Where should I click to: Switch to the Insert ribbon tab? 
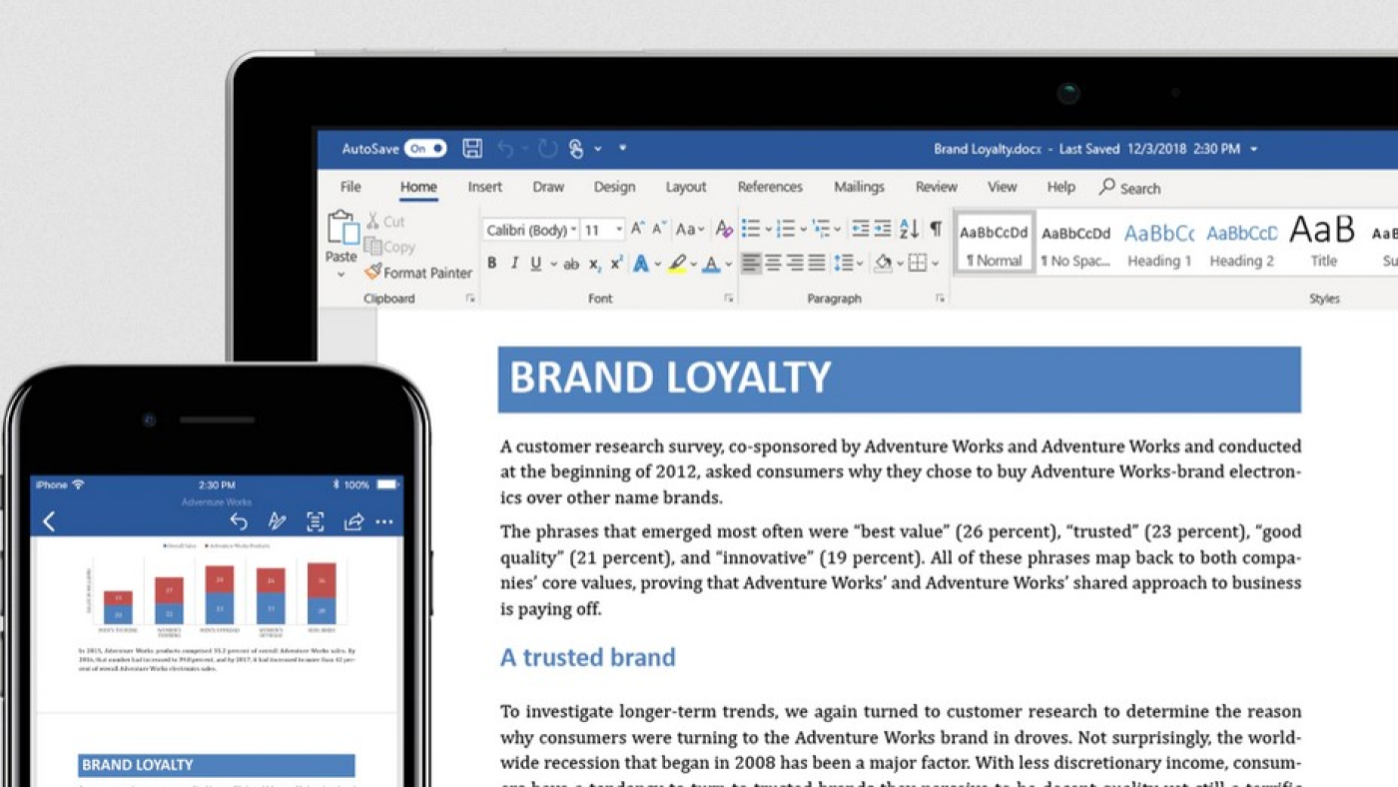(x=484, y=187)
